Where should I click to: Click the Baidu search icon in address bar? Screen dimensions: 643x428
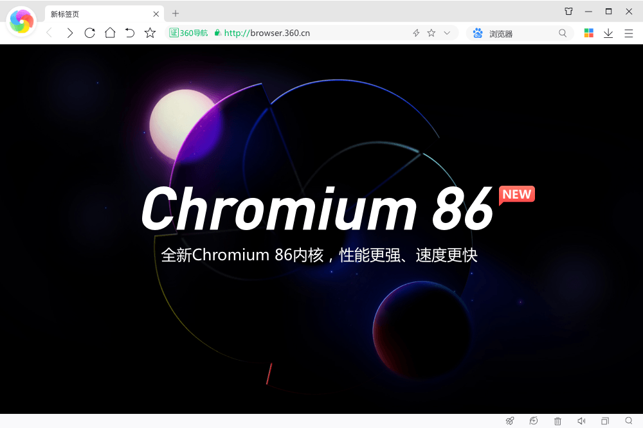click(x=476, y=33)
